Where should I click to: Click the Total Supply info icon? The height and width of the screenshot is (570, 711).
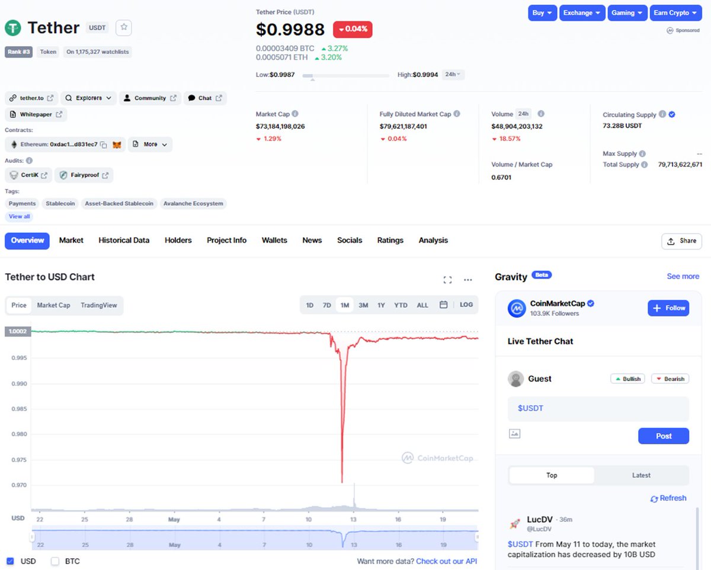coord(644,165)
